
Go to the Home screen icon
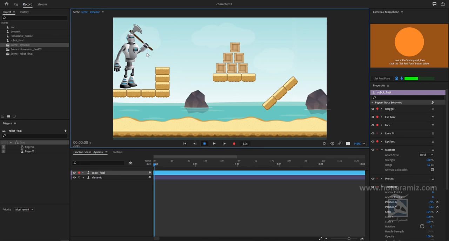[x=6, y=4]
